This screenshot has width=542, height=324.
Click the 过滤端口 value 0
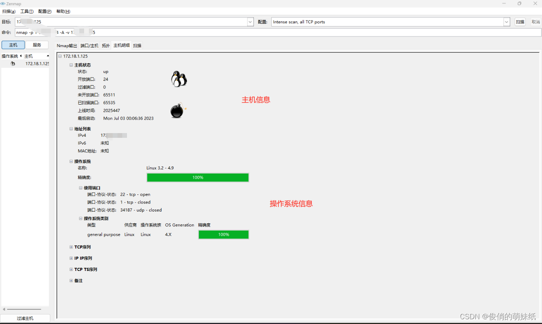tap(104, 87)
